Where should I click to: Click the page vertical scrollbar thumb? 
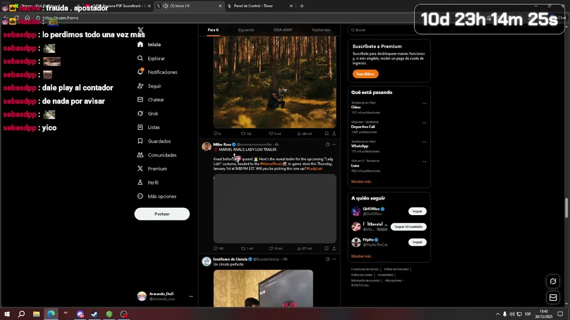(x=566, y=208)
